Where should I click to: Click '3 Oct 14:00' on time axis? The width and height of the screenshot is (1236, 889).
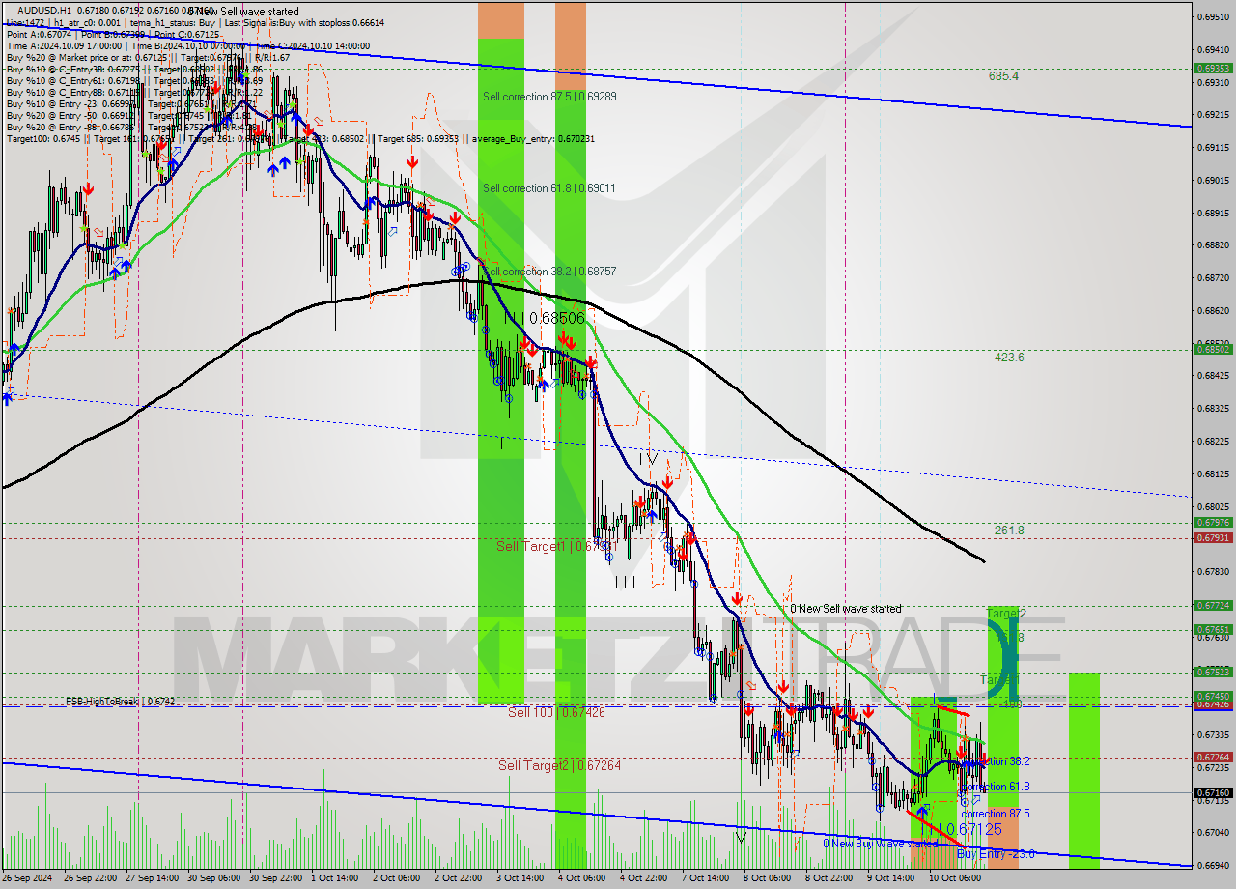522,878
